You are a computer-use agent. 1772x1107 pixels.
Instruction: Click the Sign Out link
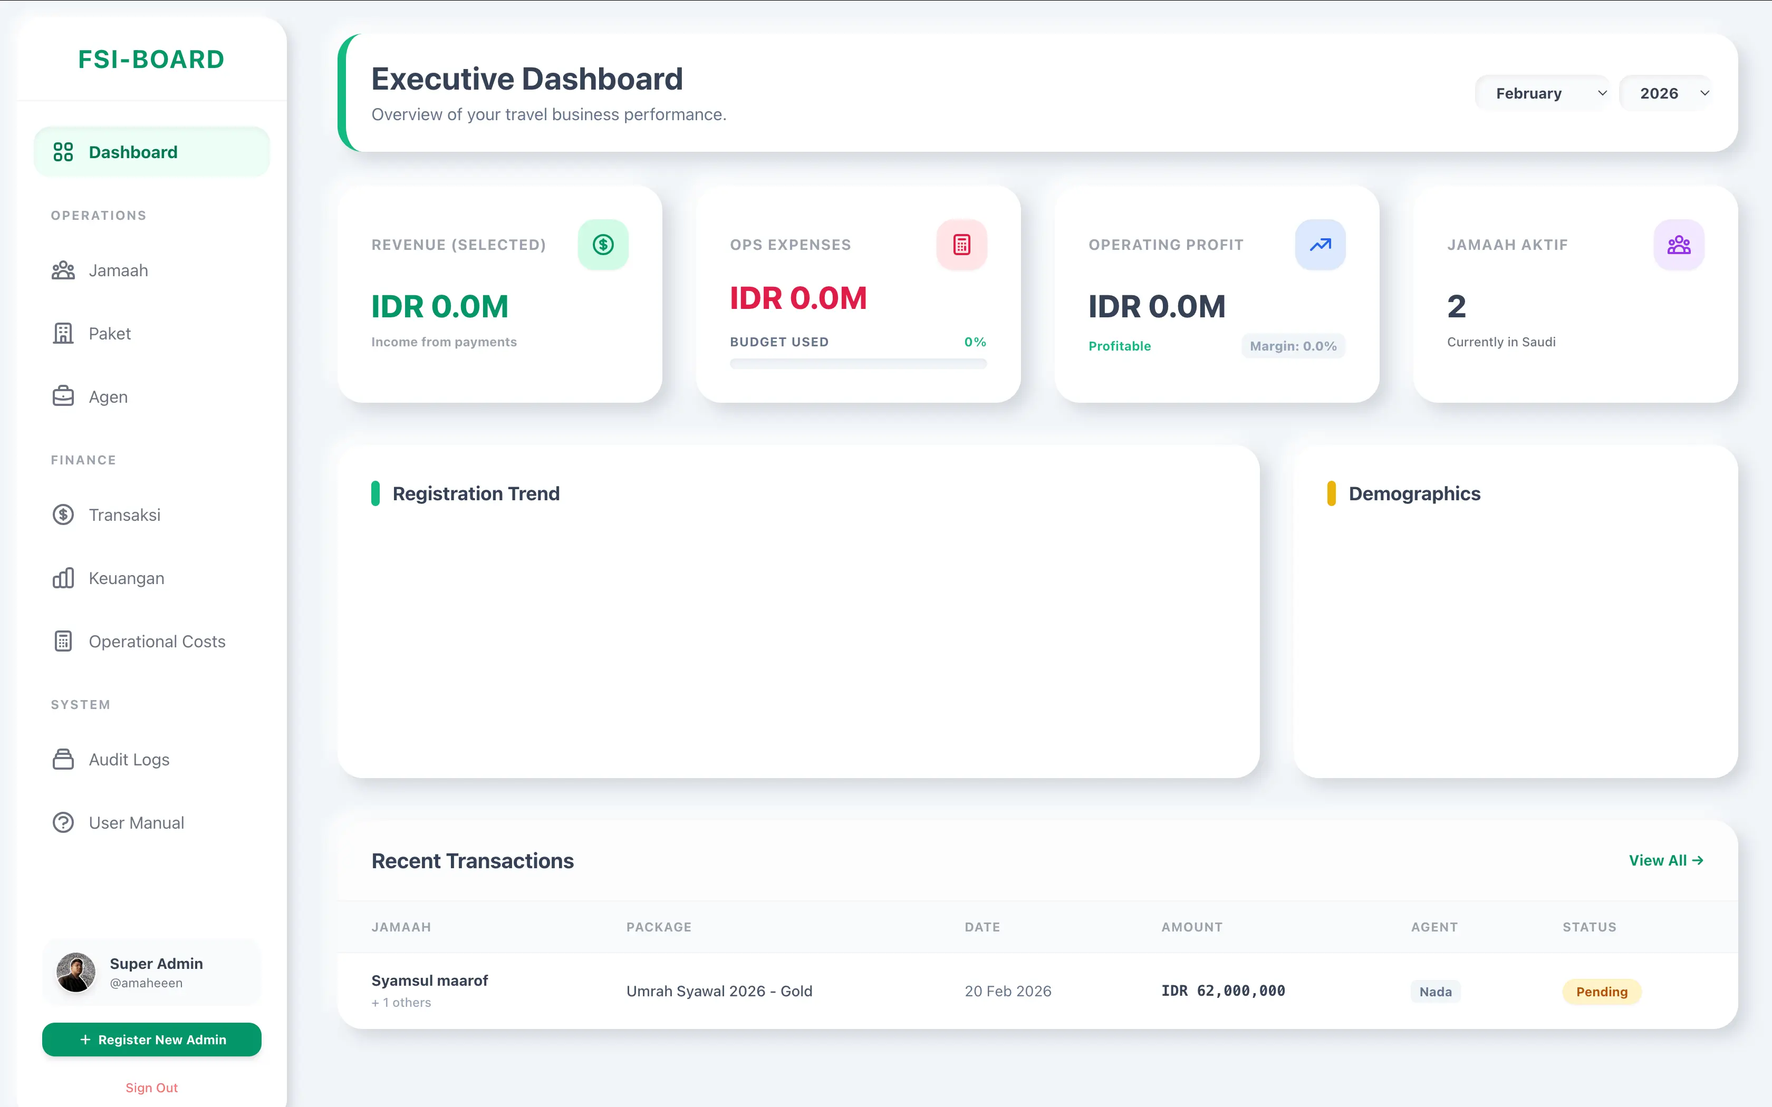point(151,1088)
